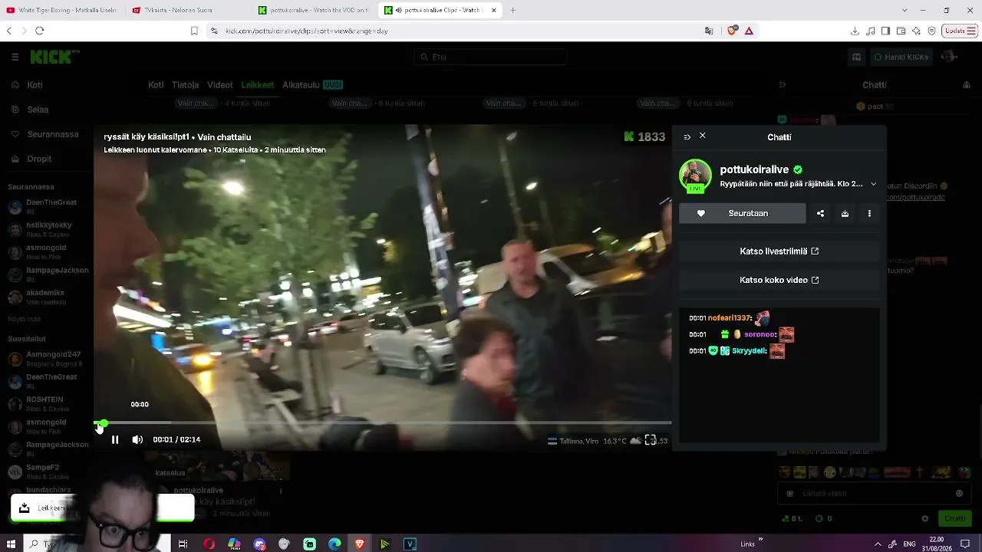
Task: Open the user profile avatar menu
Action: coord(950,57)
